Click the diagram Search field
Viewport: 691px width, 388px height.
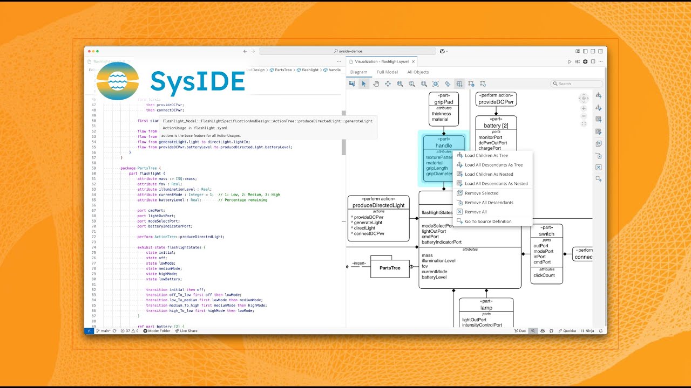[x=577, y=84]
